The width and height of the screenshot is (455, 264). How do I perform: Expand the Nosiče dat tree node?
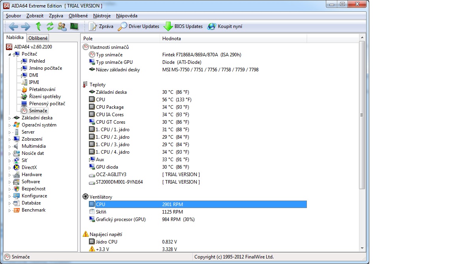pyautogui.click(x=9, y=153)
